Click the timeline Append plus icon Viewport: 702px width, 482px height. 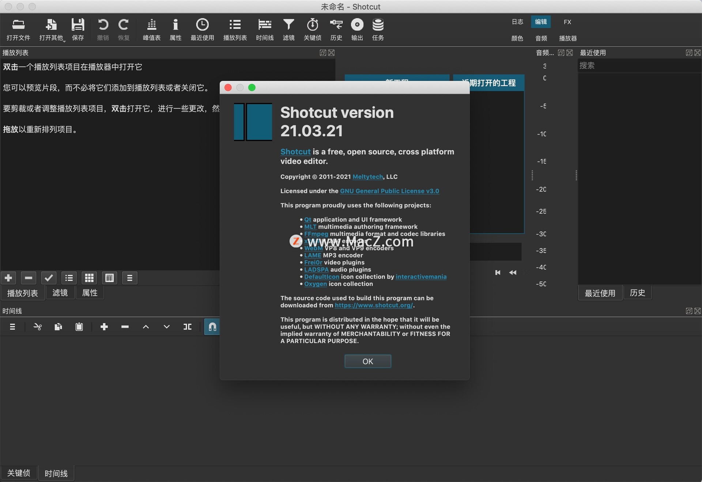point(104,327)
